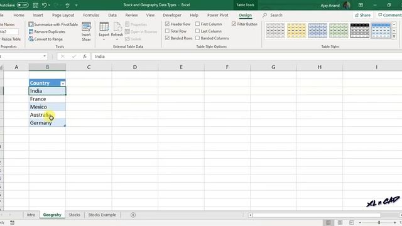Open the Country column filter dropdown
This screenshot has height=226, width=402.
[x=63, y=83]
